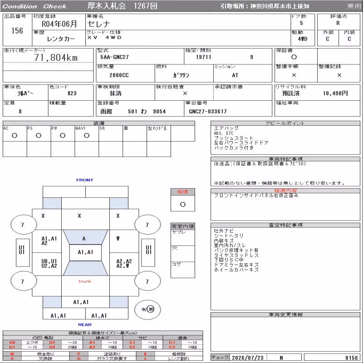Click the ABS、ETC appeal line
The width and height of the screenshot is (363, 363).
(224, 133)
